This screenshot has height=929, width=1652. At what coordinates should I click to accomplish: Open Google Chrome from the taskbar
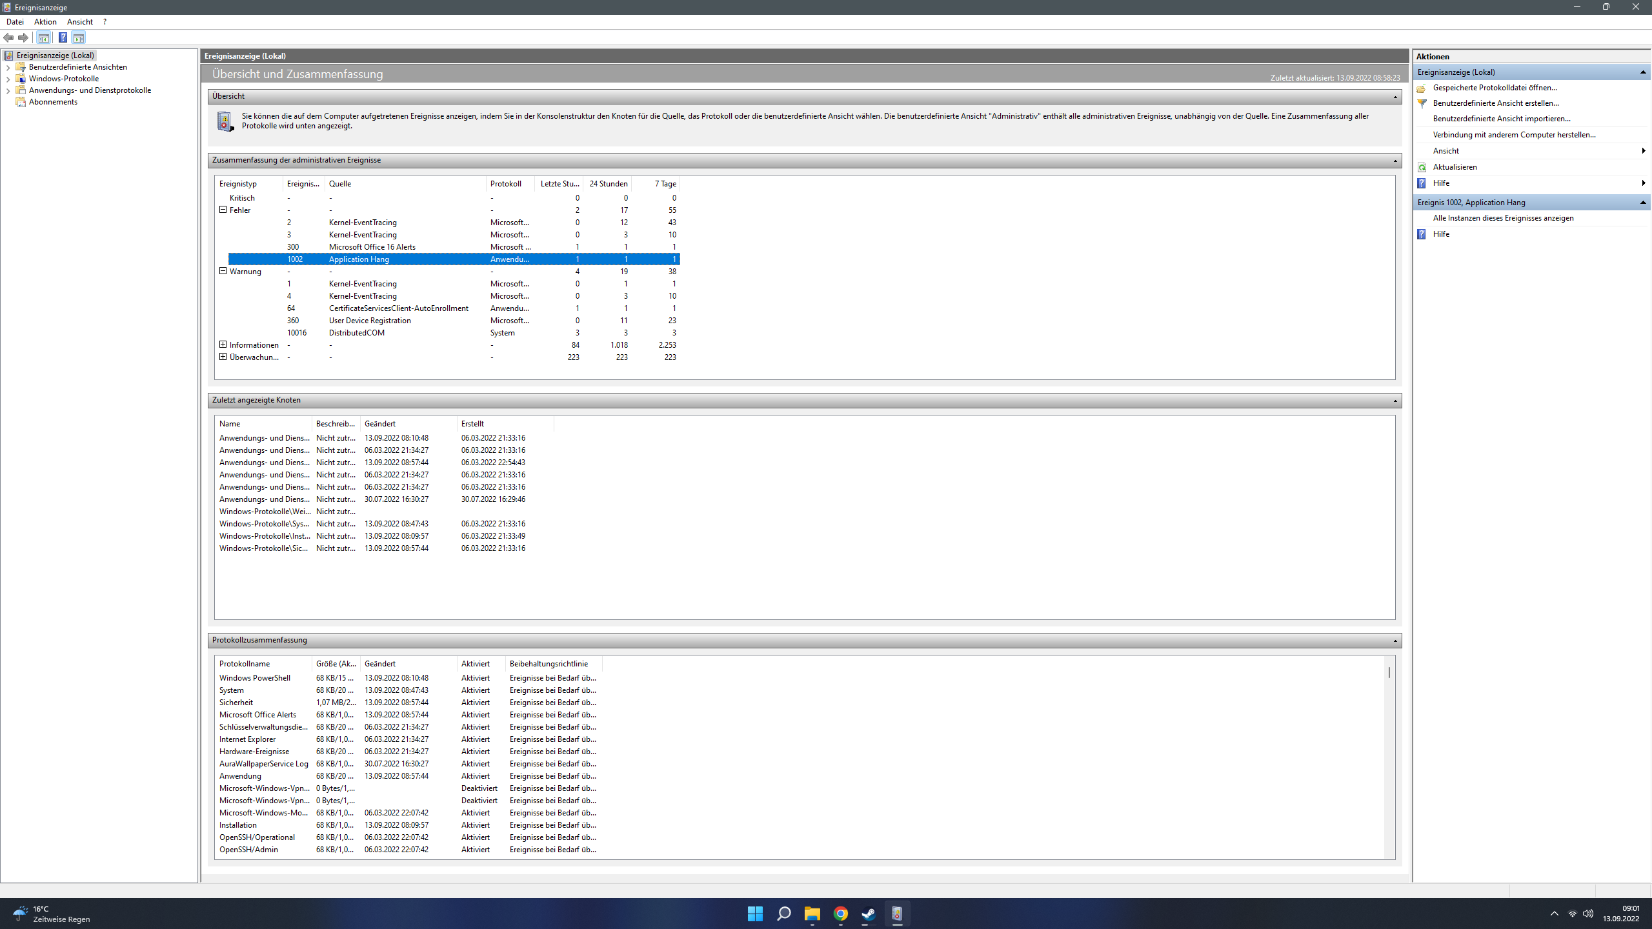(840, 914)
